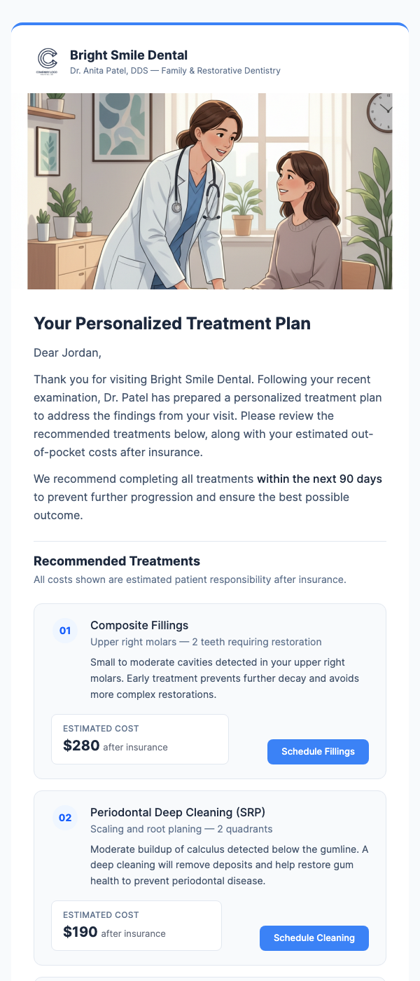
Task: Select the Composite Fillings treatment card
Action: pos(210,690)
